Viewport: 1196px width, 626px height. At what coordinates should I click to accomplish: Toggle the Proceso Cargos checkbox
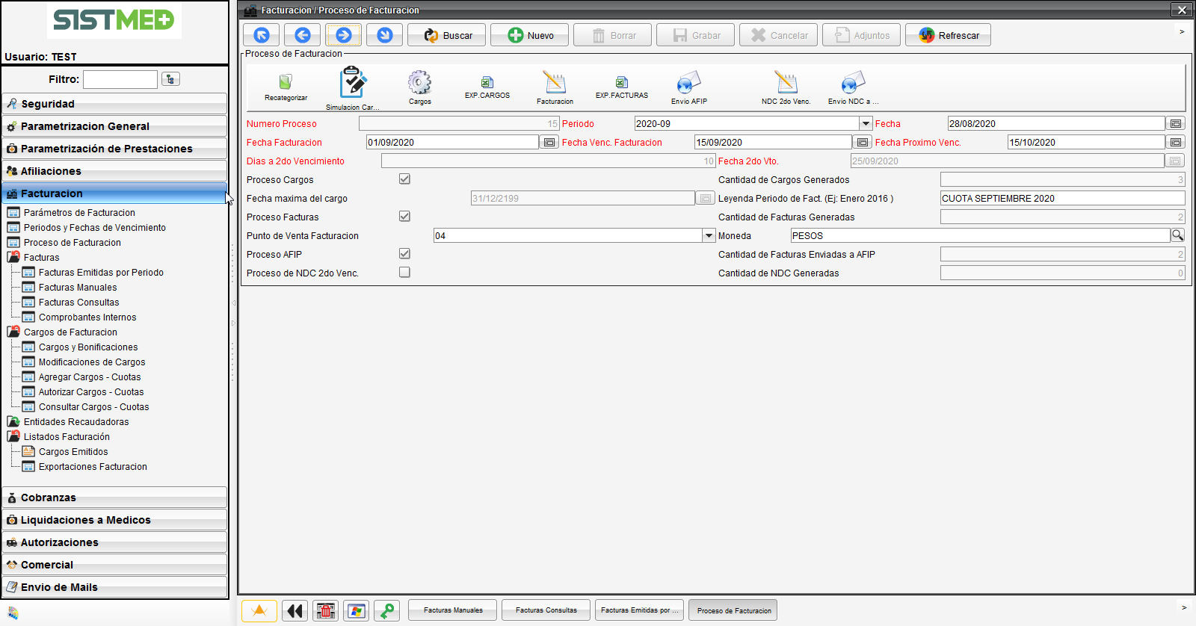tap(404, 179)
